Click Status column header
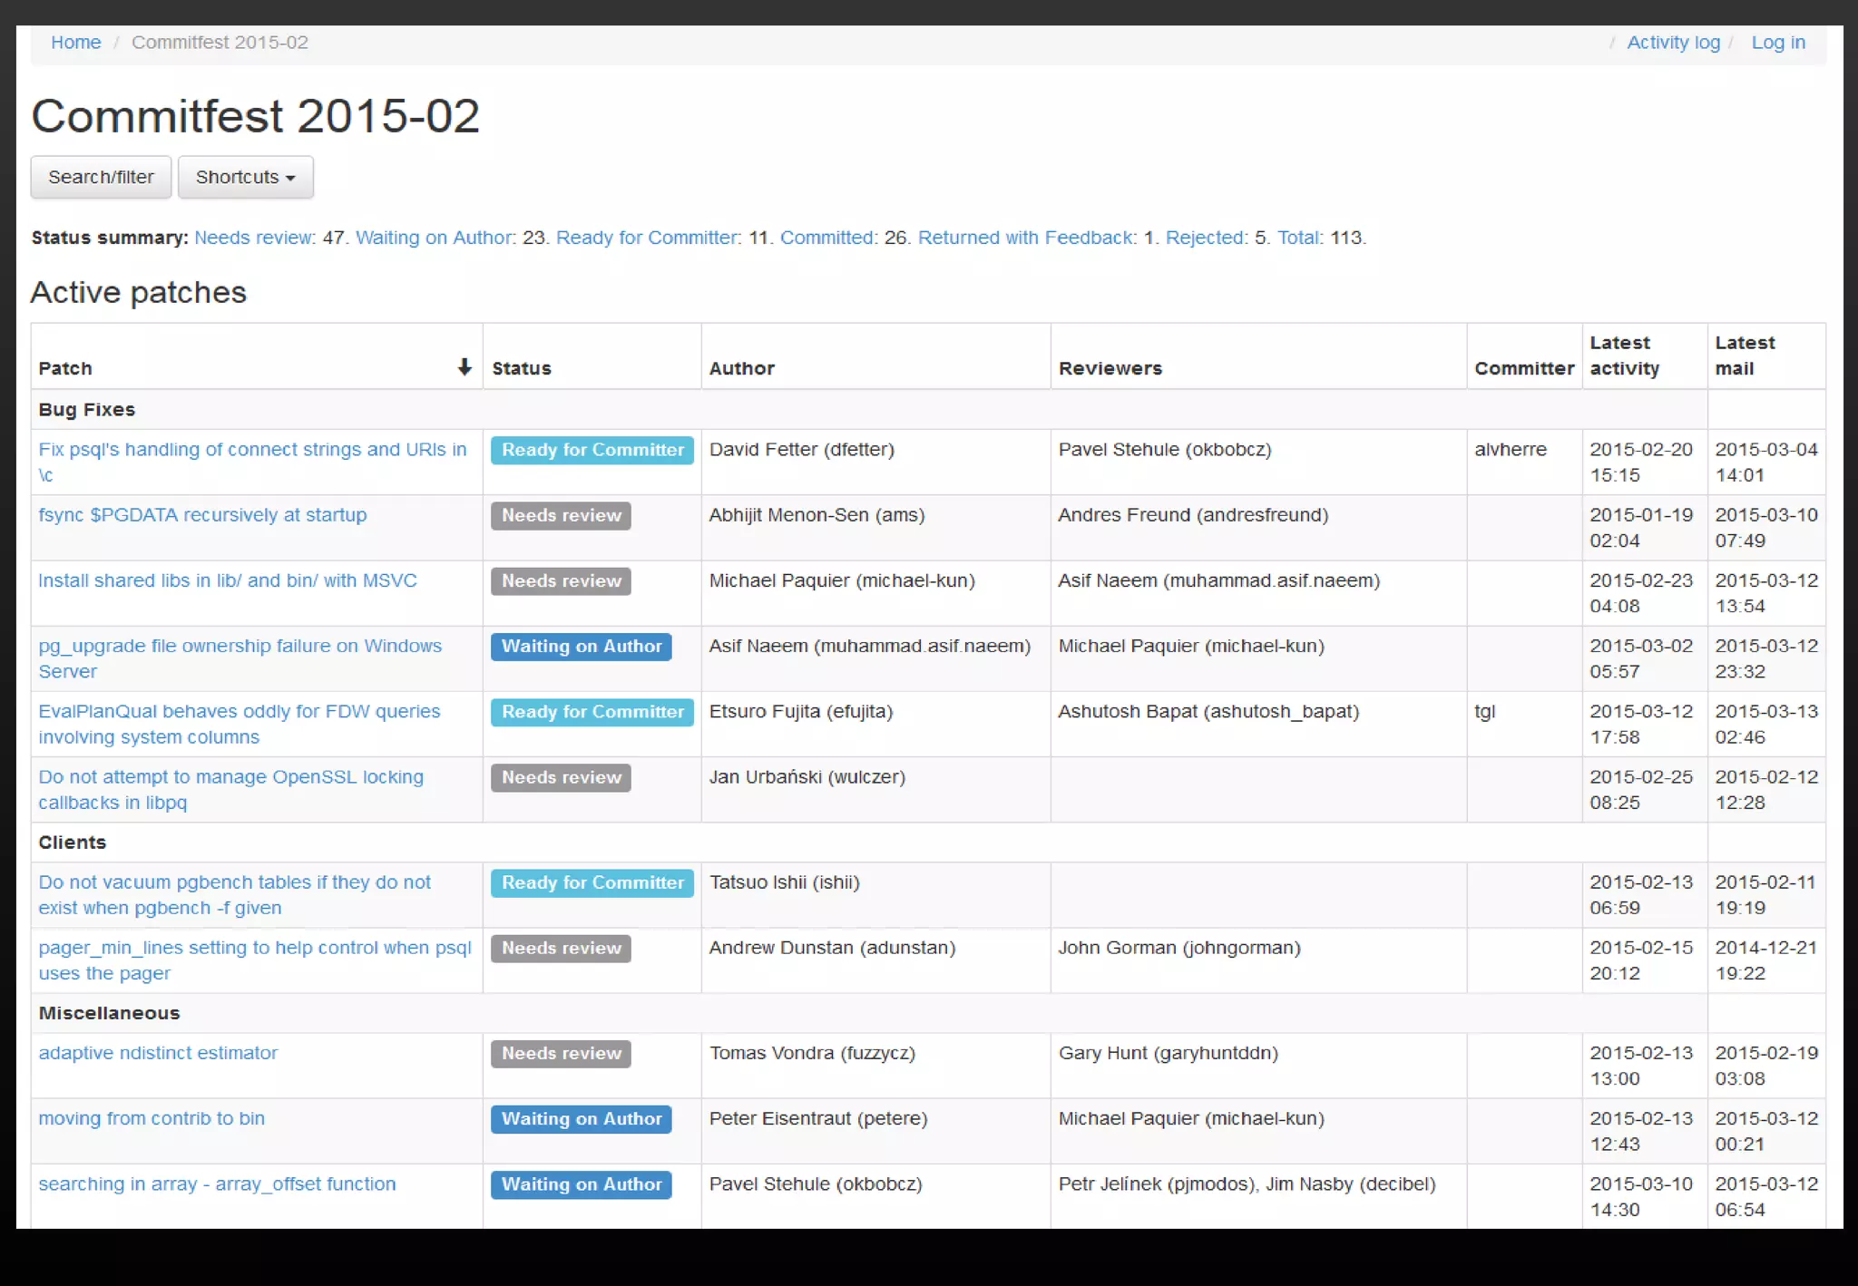 (x=522, y=368)
